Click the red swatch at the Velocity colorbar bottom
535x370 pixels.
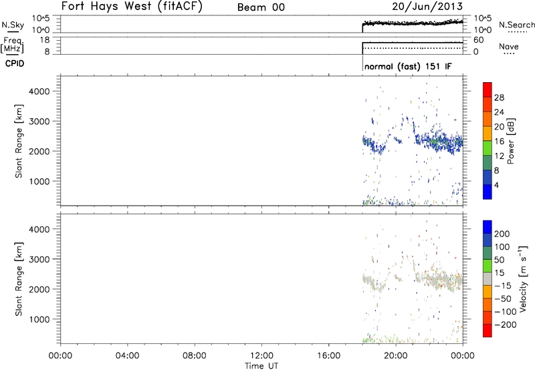click(488, 331)
